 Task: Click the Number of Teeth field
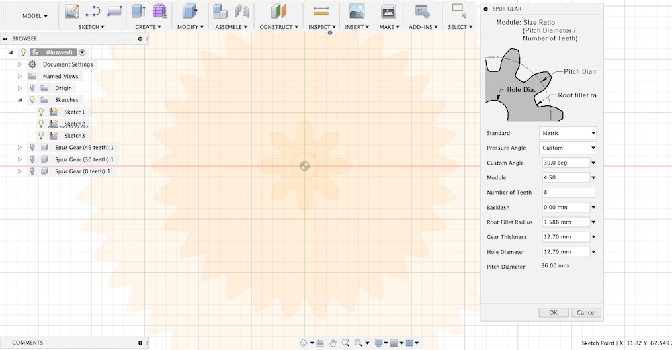click(569, 192)
